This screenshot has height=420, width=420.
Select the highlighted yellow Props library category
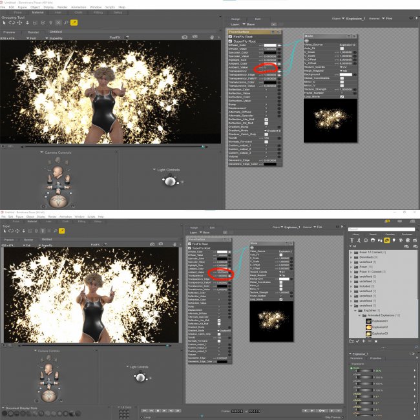[x=387, y=240]
